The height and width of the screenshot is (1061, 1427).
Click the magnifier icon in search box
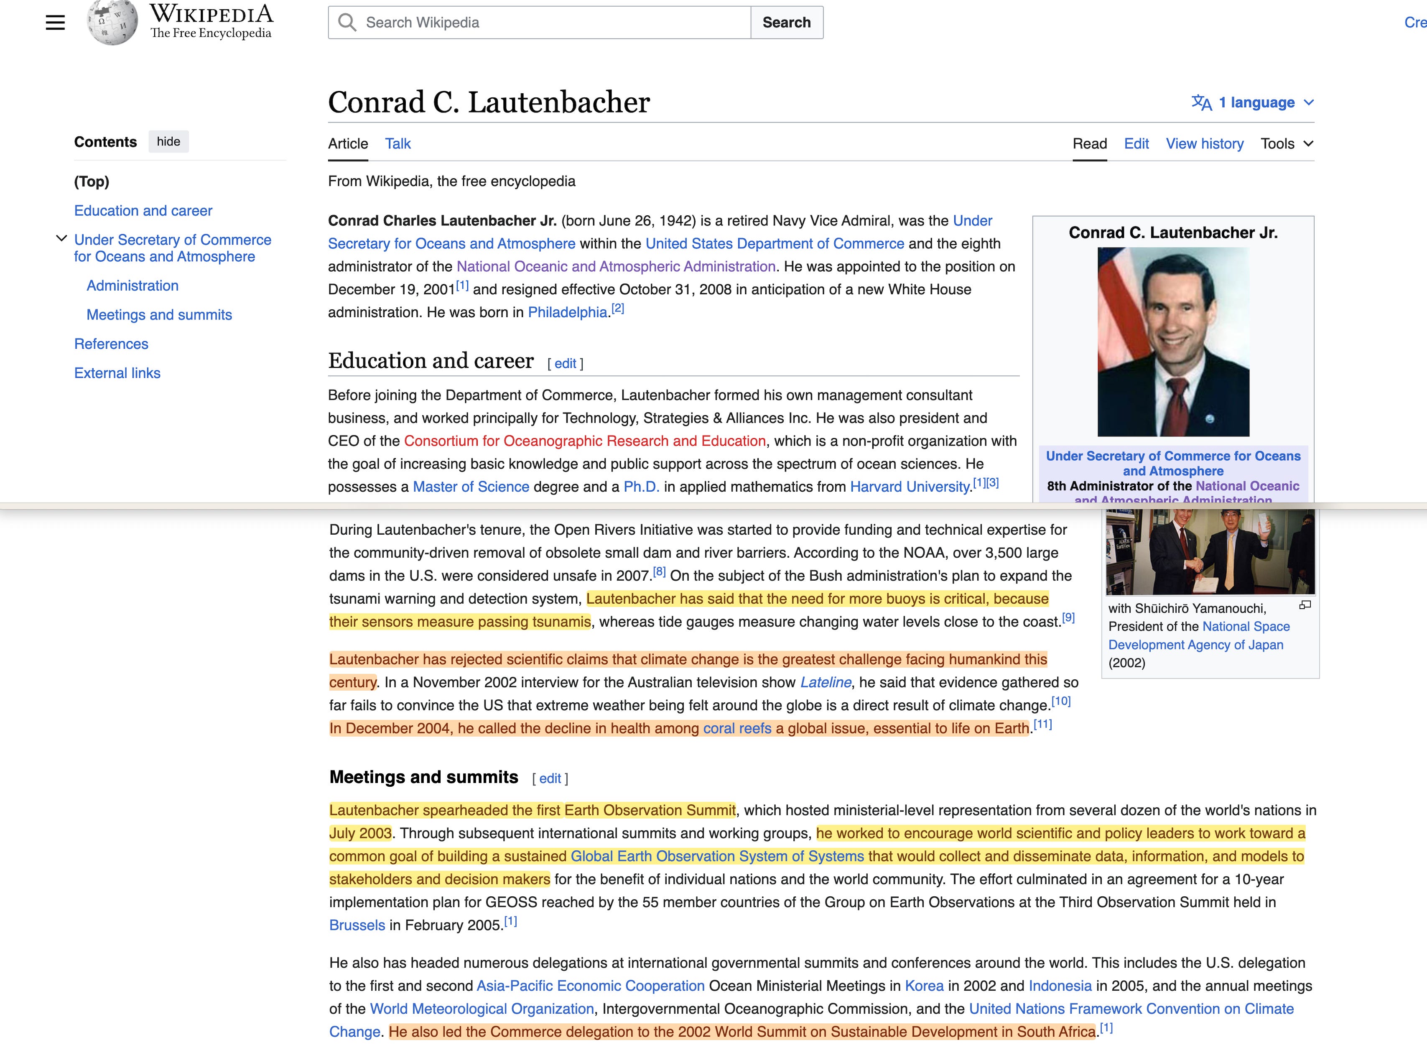pos(347,23)
